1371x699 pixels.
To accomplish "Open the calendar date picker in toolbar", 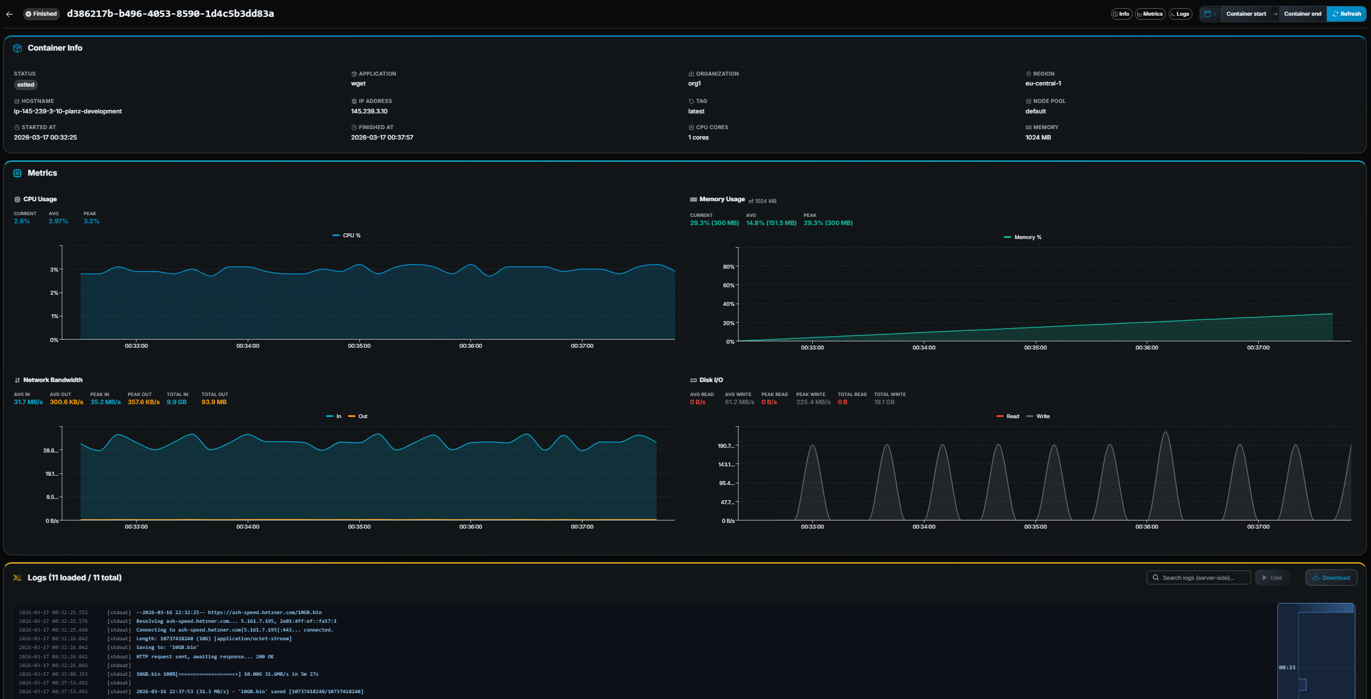I will point(1208,13).
